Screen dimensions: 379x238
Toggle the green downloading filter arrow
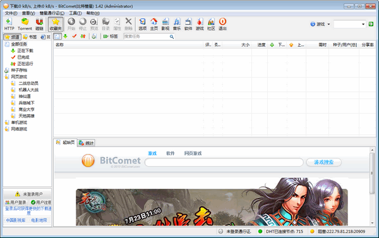coord(65,36)
